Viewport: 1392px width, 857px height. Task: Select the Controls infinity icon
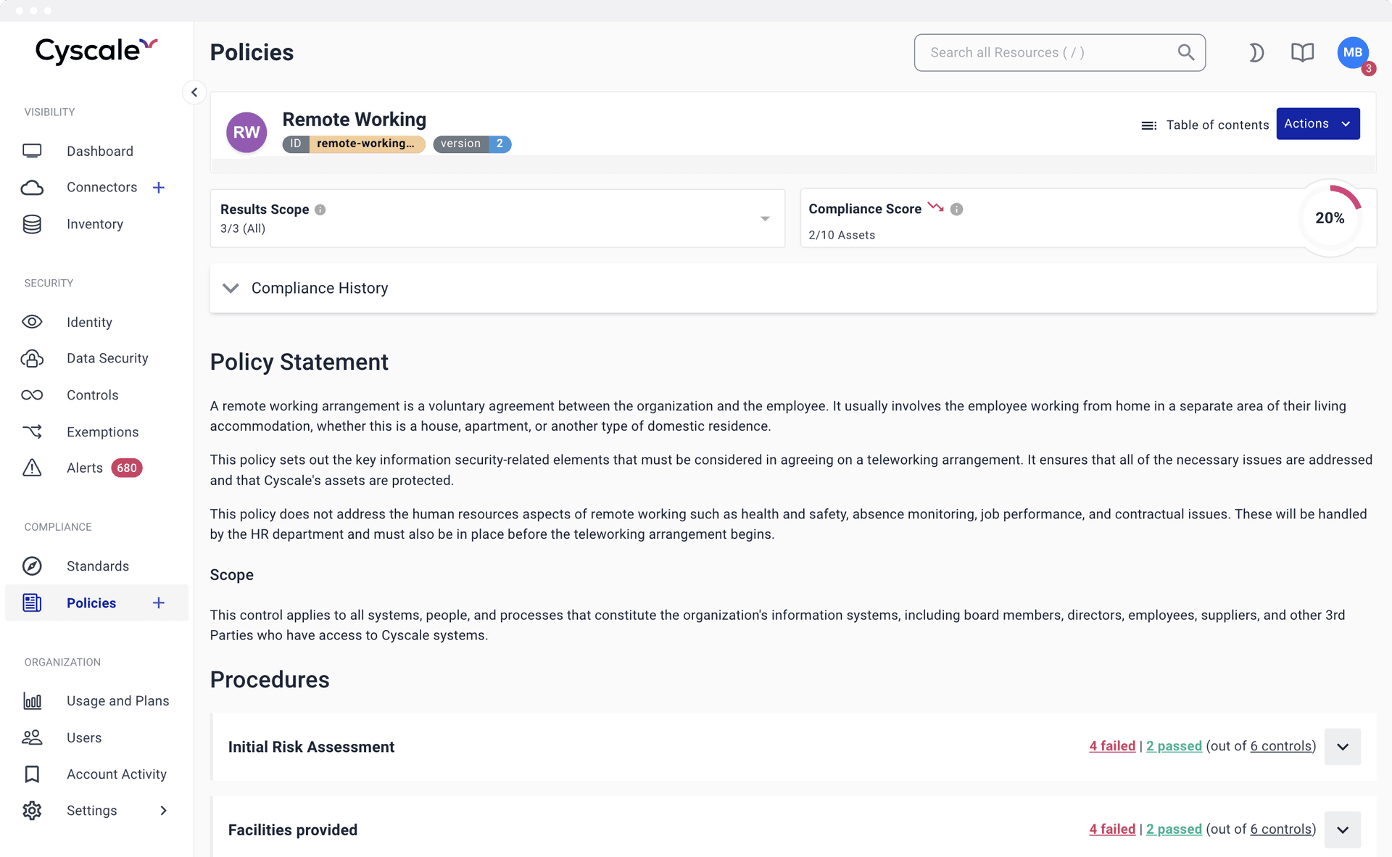click(33, 395)
